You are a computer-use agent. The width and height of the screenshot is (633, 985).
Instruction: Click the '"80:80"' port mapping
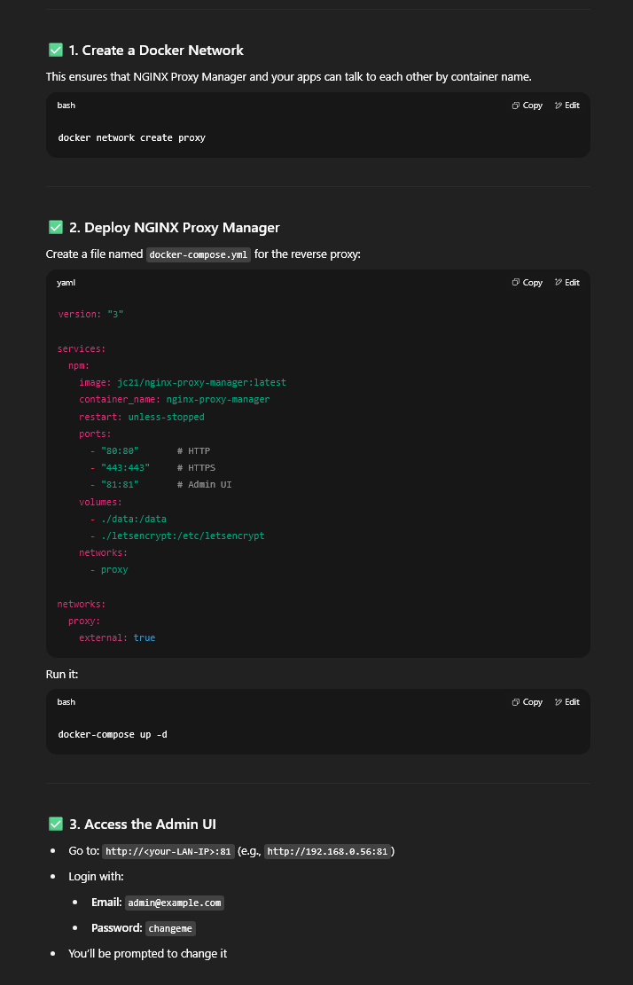pos(120,450)
